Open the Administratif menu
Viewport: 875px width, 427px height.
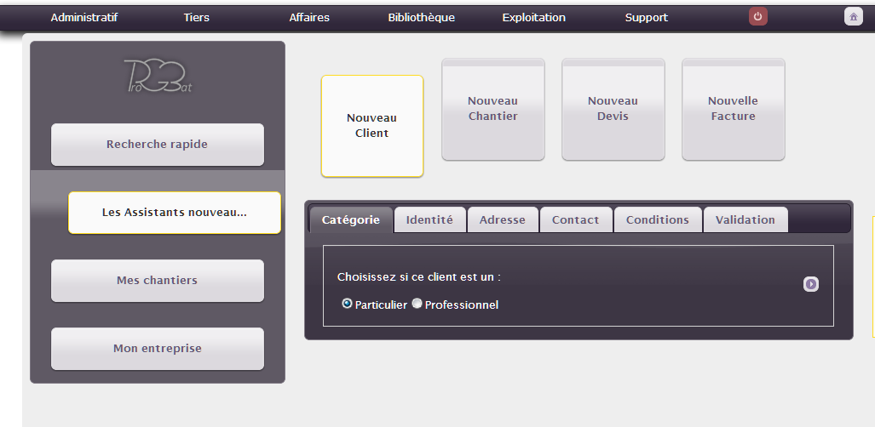pyautogui.click(x=84, y=18)
